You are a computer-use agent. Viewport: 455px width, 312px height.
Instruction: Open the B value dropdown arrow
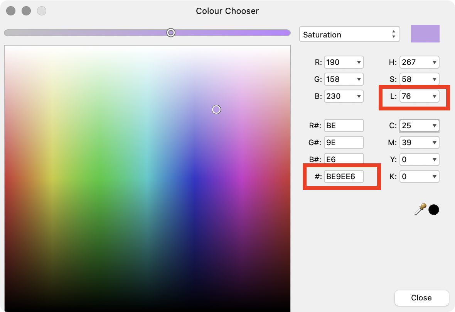pyautogui.click(x=360, y=96)
